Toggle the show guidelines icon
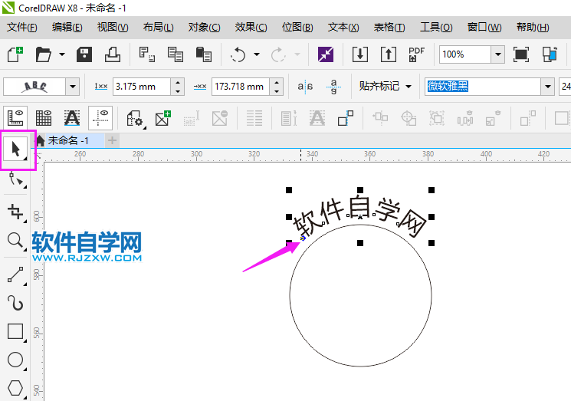This screenshot has width=571, height=401. [100, 118]
